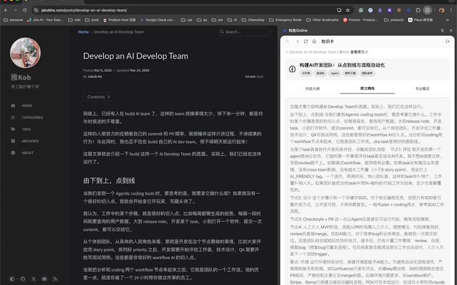Click the export/logout icon in the 知识卡 panel
This screenshot has height=285, width=457.
(x=448, y=41)
